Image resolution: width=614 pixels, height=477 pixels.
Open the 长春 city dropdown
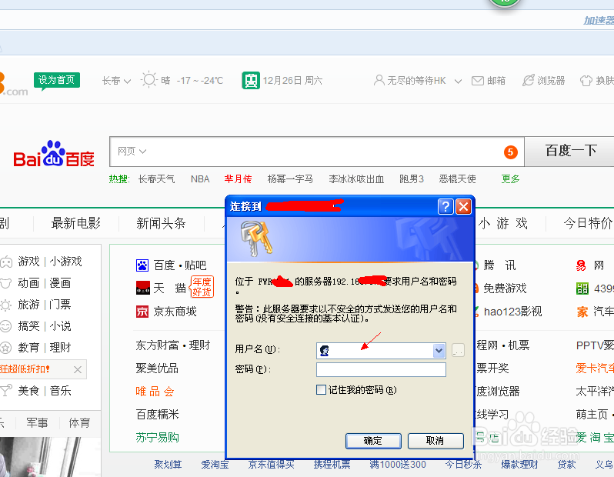tap(116, 81)
